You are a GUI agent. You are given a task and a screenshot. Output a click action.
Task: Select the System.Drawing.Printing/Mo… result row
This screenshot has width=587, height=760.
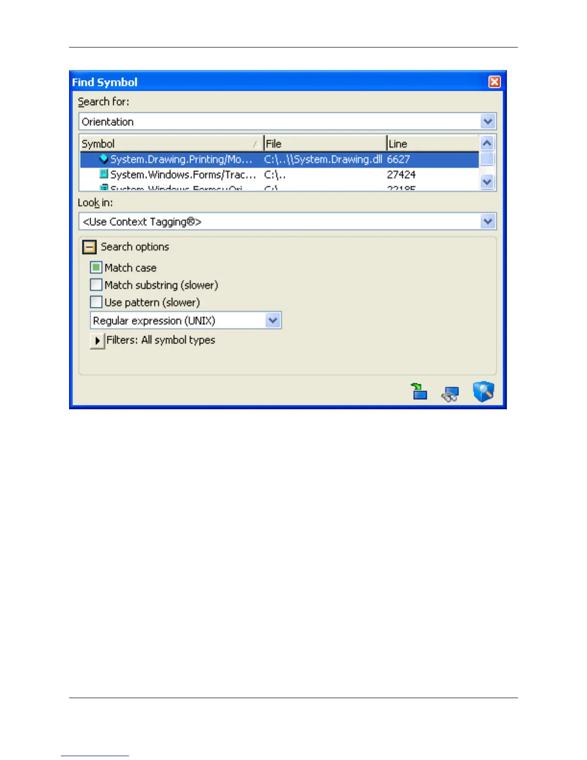coord(280,159)
